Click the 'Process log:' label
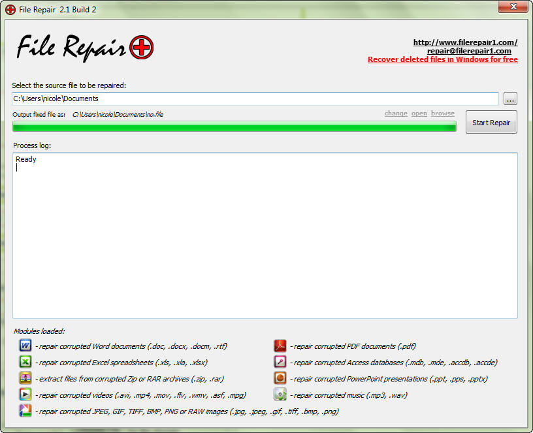 (x=32, y=145)
